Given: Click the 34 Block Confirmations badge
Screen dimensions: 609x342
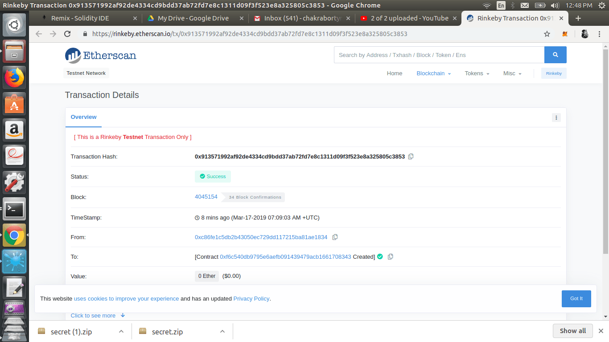Looking at the screenshot, I should click(254, 197).
